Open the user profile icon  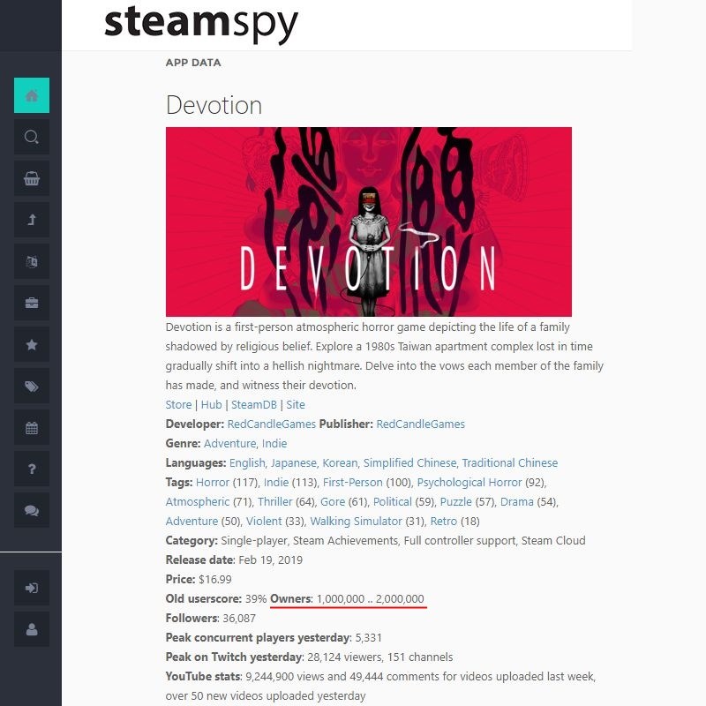coord(32,629)
